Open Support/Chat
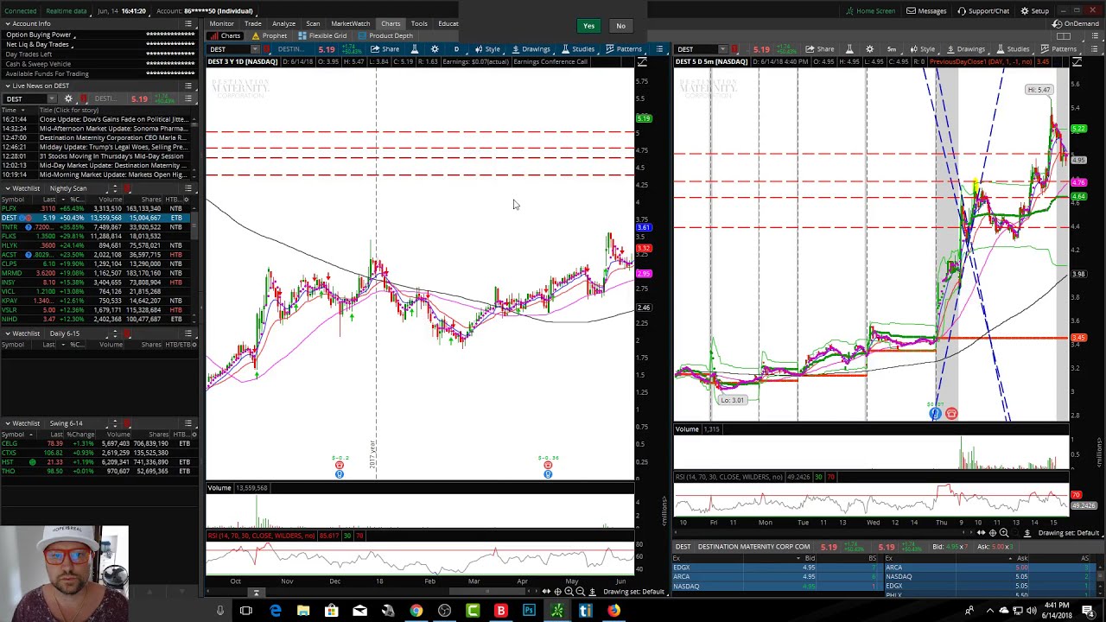The height and width of the screenshot is (622, 1106). tap(983, 11)
